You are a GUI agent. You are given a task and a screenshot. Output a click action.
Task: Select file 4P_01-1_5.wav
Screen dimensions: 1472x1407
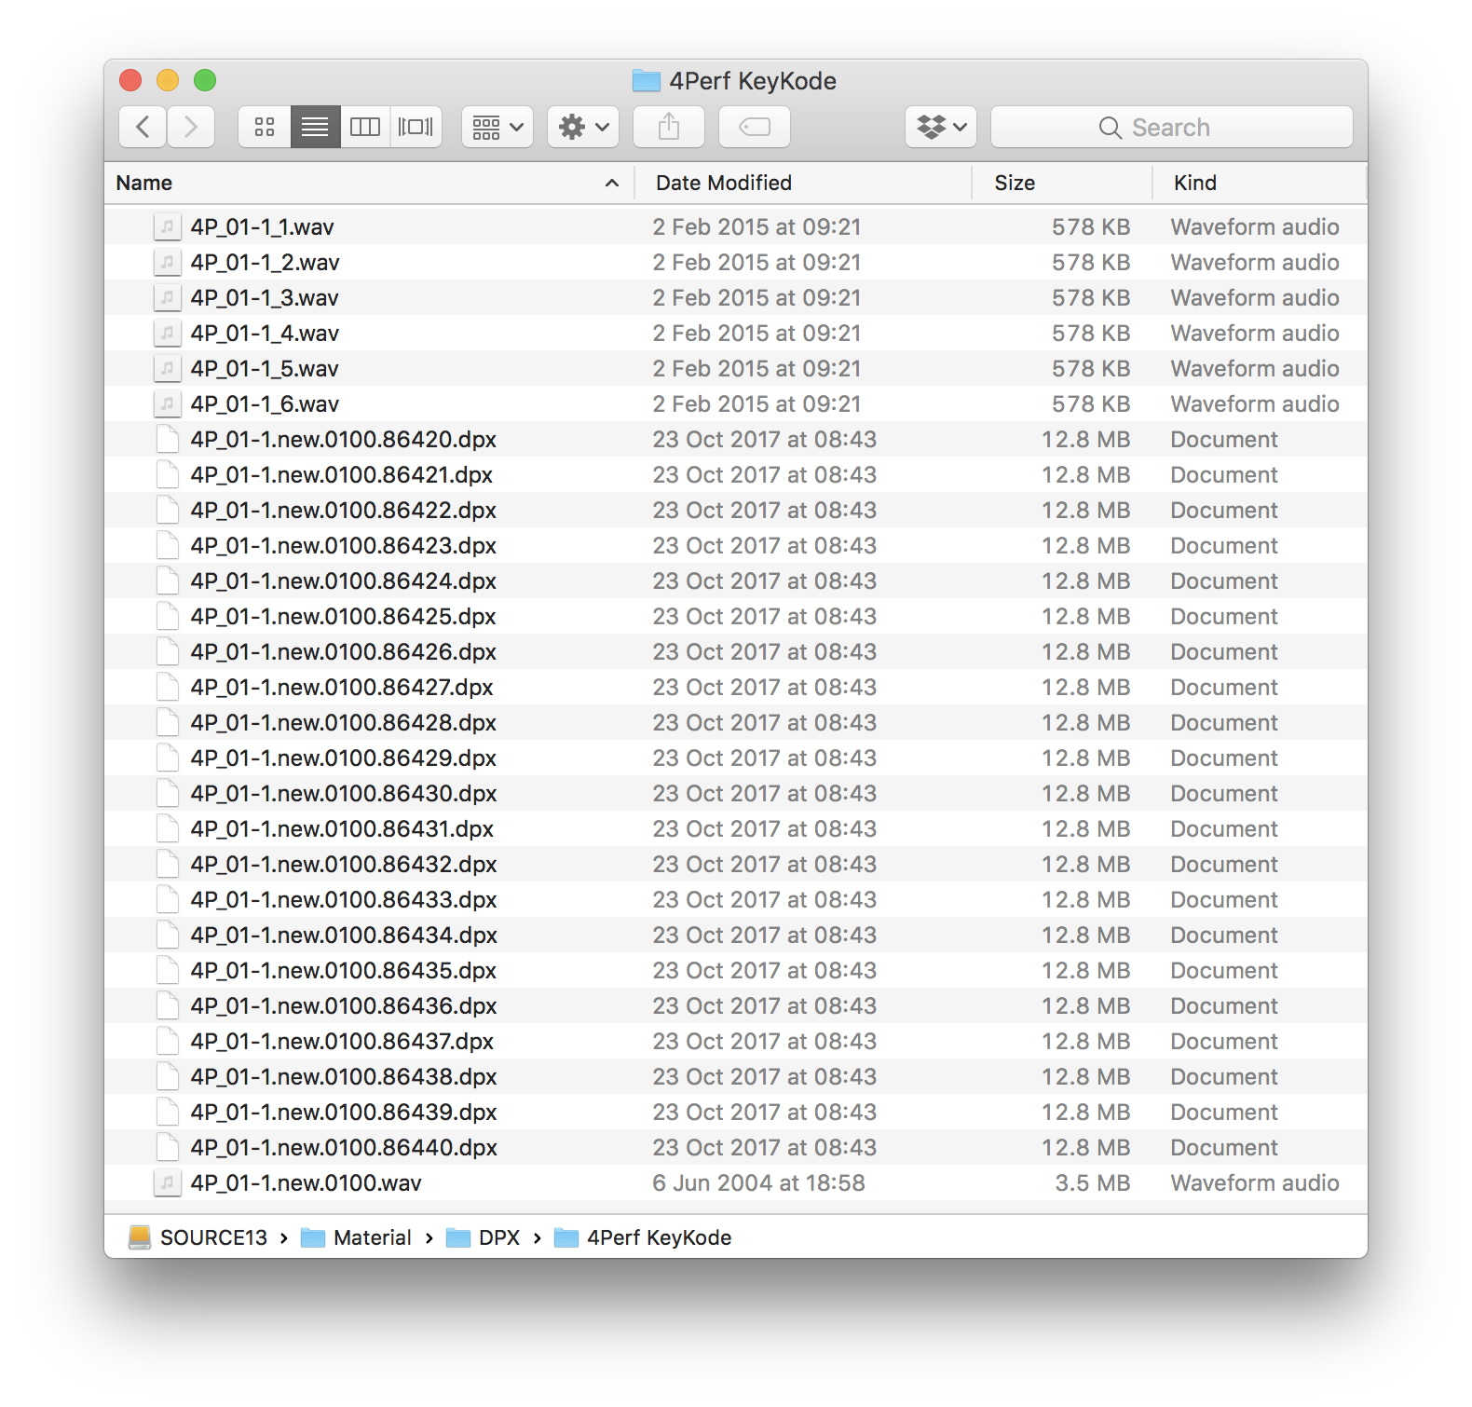(x=736, y=368)
